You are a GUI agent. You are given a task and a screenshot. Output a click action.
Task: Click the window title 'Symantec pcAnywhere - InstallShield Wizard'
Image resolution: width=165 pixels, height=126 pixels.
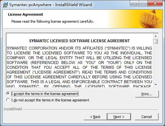[50, 5]
